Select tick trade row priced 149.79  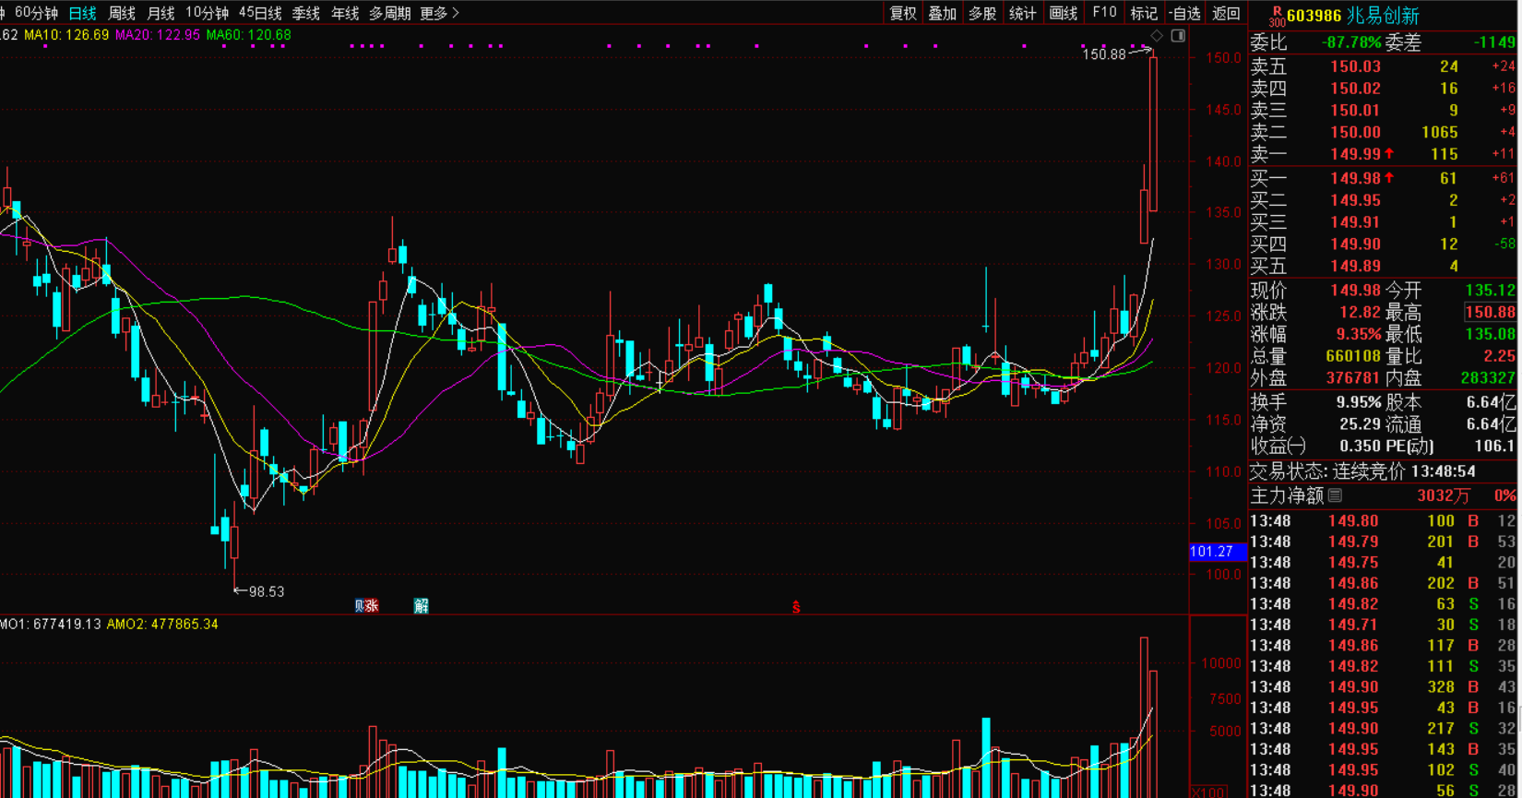[1384, 542]
